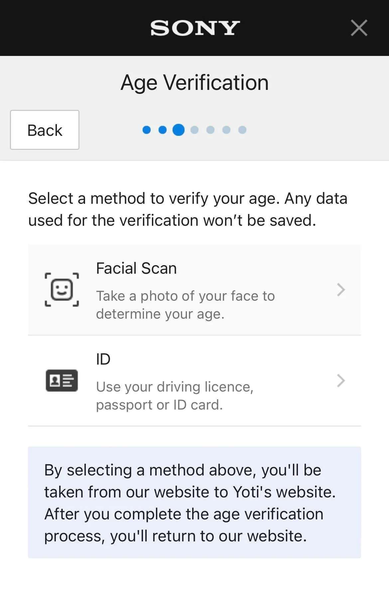Open ID option via its chevron arrow
389x592 pixels.
tap(341, 381)
